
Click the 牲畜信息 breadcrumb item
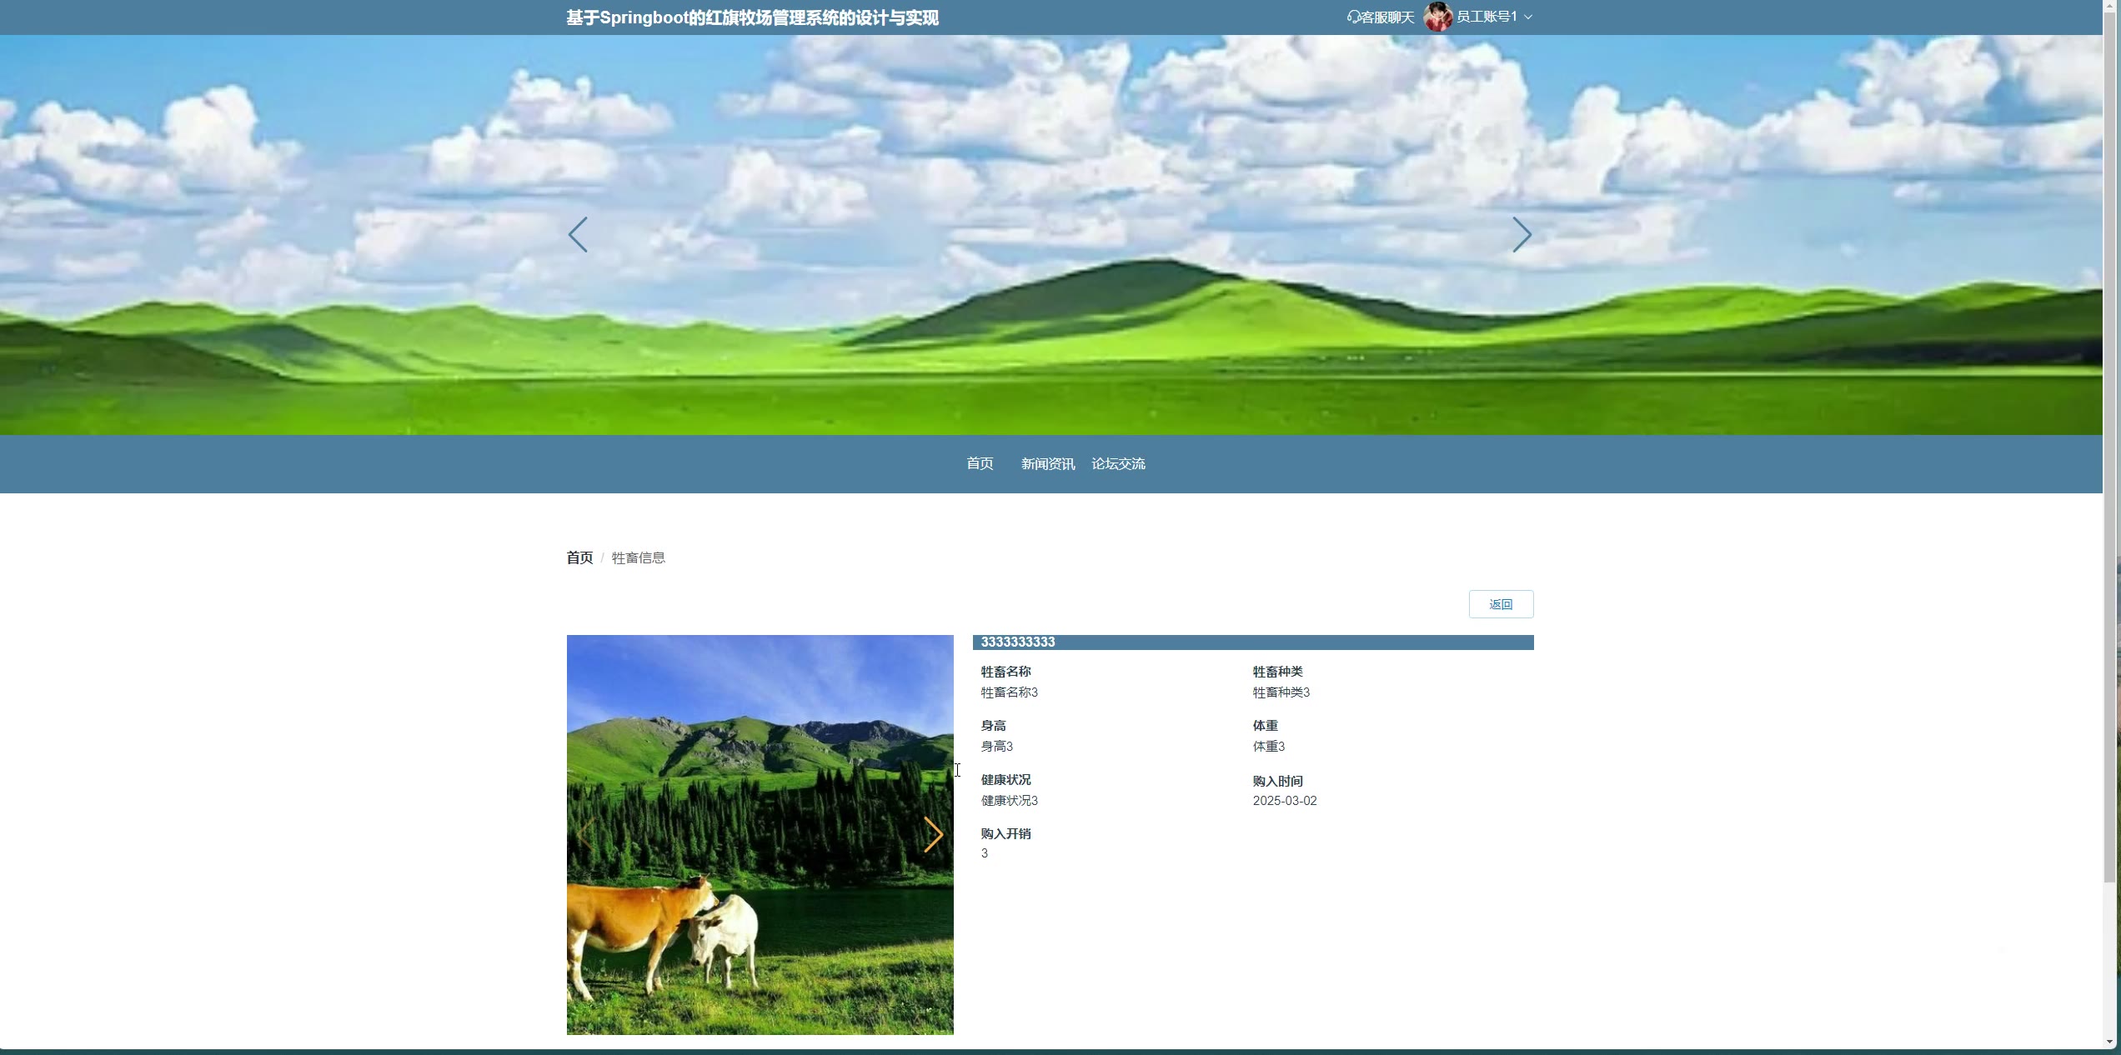click(639, 557)
